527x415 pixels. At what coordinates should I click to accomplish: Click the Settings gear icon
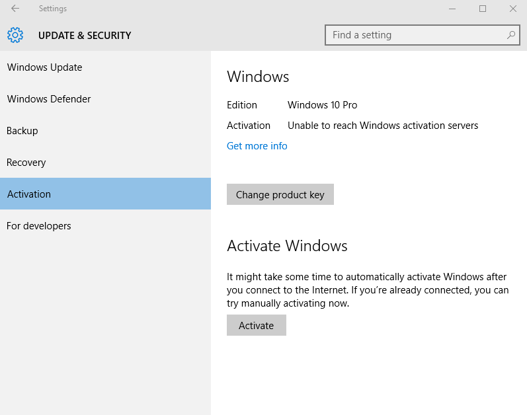pos(15,35)
